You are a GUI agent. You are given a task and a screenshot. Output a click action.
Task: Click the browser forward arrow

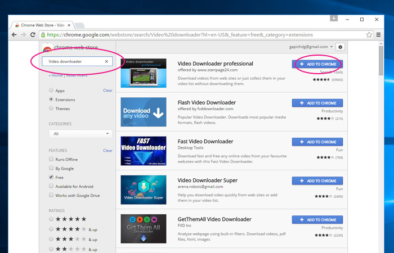pos(24,35)
